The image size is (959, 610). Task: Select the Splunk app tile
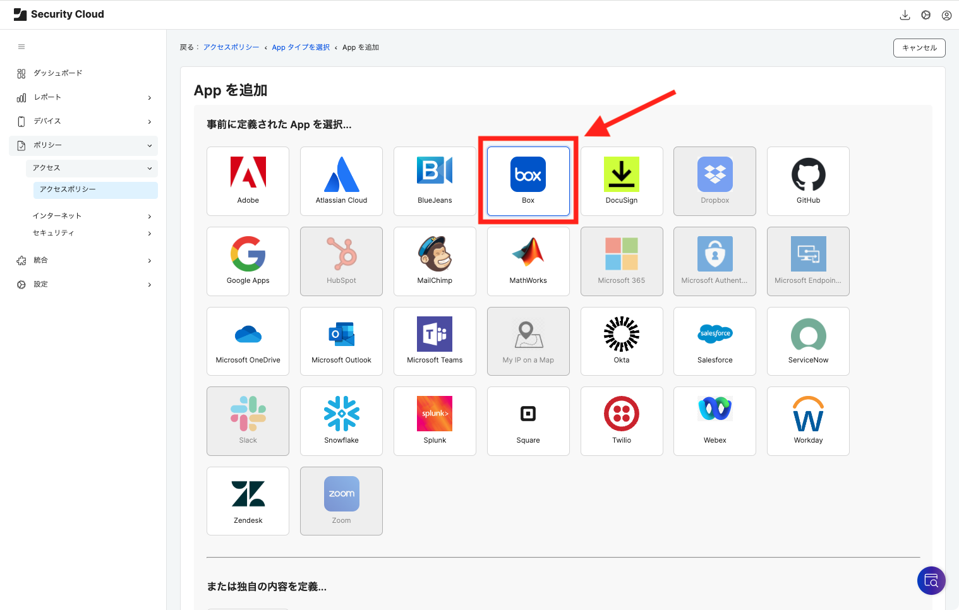(x=435, y=421)
